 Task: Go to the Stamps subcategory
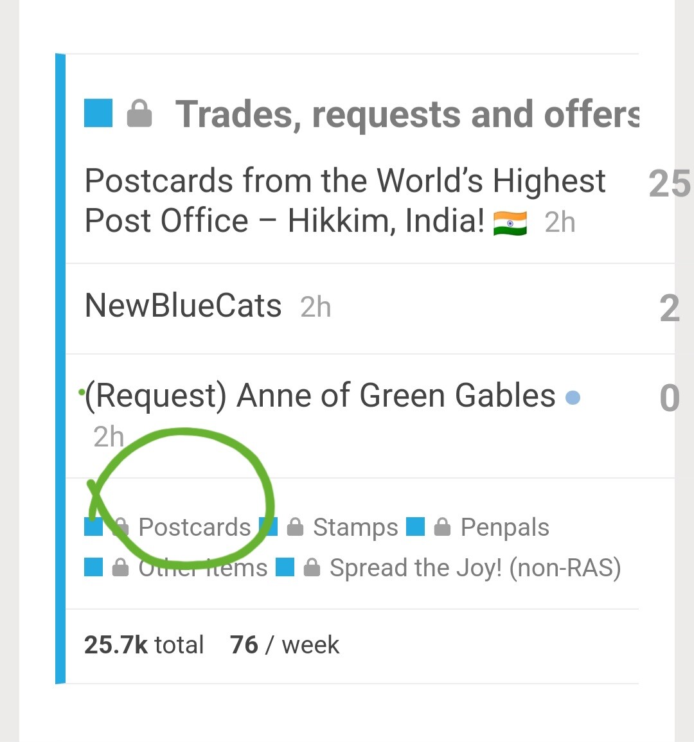pyautogui.click(x=355, y=527)
